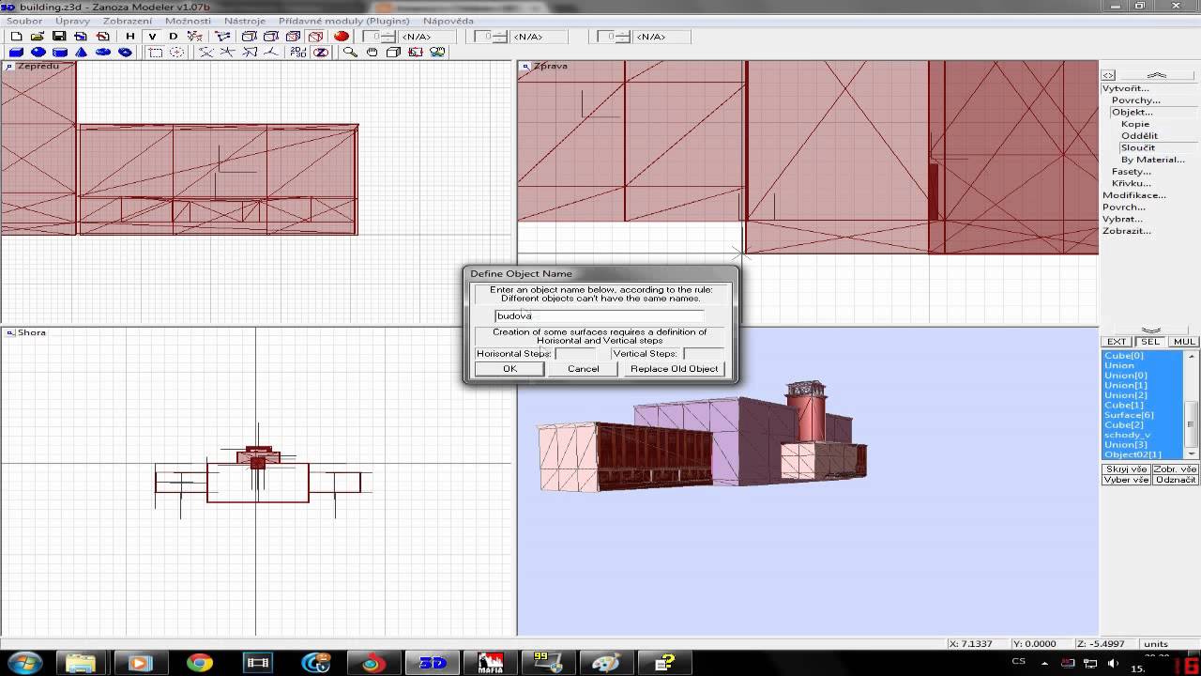This screenshot has height=676, width=1201.
Task: Select Kopie under Objekt
Action: [1134, 124]
